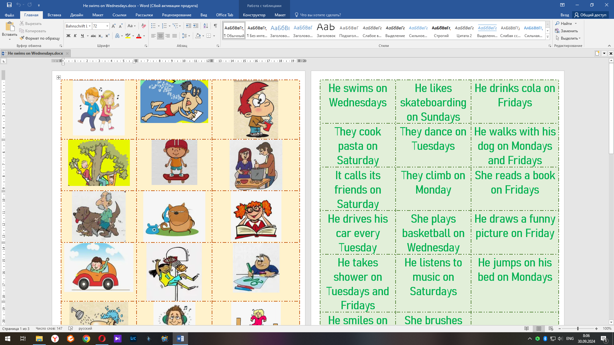Viewport: 614px width, 345px height.
Task: Open the numbered list dropdown arrow
Action: pos(170,26)
